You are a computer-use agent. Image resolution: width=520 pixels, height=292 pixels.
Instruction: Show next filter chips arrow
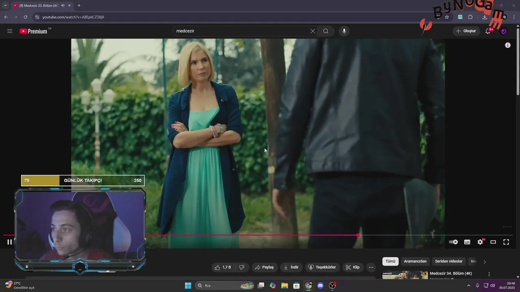point(484,262)
